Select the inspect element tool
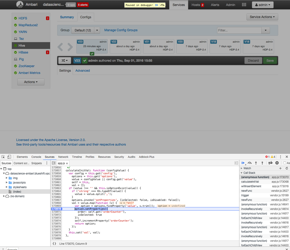Screen dimensions: 290x250 pyautogui.click(x=3, y=157)
